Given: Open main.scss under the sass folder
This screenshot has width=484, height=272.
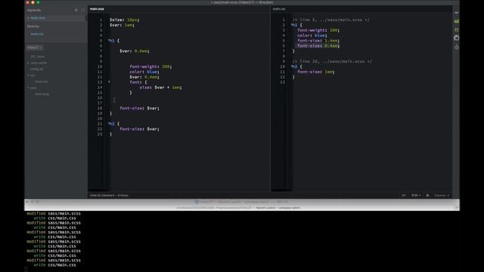Looking at the screenshot, I should [x=42, y=94].
